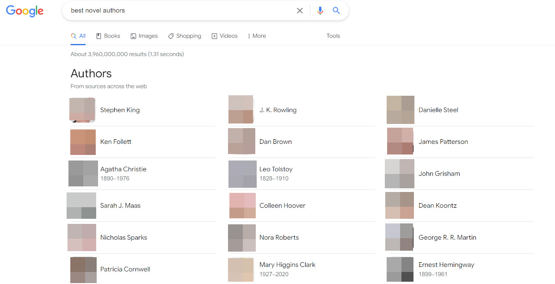Click J. K. Rowling's portrait thumbnail

[x=241, y=110]
